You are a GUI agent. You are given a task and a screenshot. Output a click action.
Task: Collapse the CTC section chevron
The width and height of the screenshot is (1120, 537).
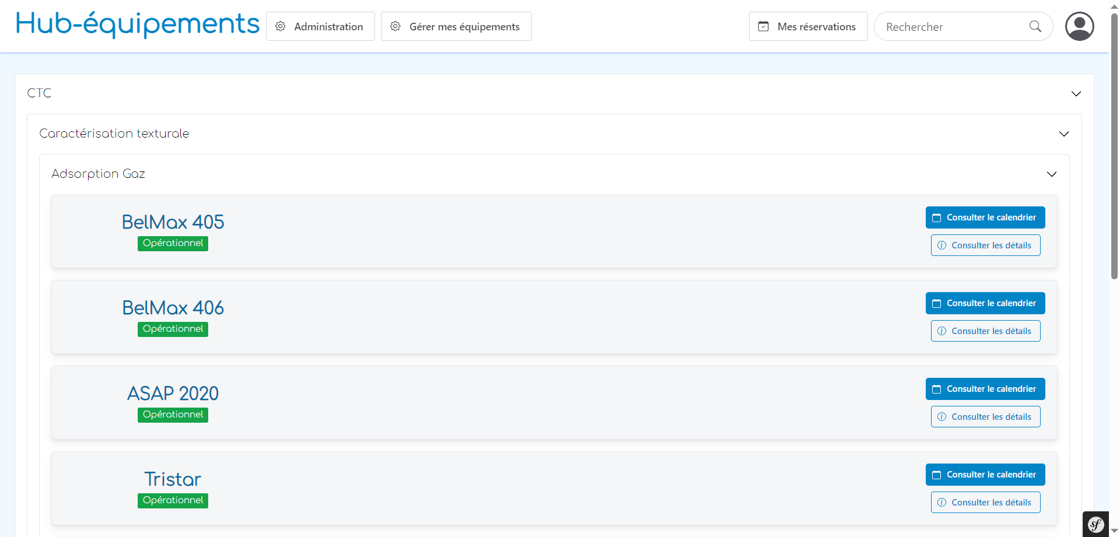point(1076,93)
